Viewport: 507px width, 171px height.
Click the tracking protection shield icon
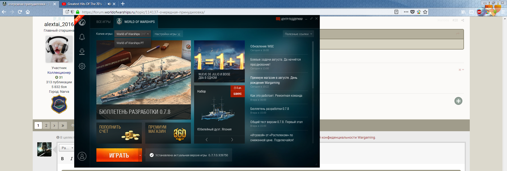point(72,12)
